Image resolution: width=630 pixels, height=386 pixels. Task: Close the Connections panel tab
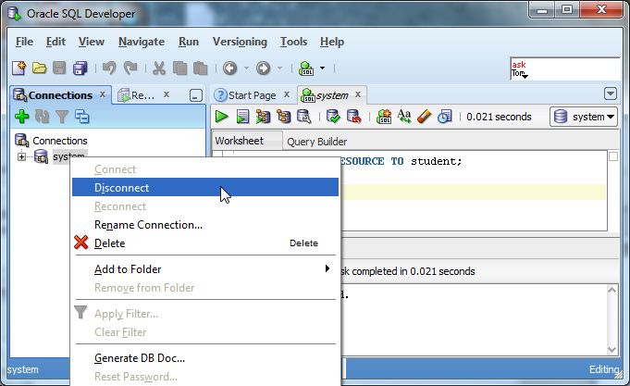(x=103, y=94)
